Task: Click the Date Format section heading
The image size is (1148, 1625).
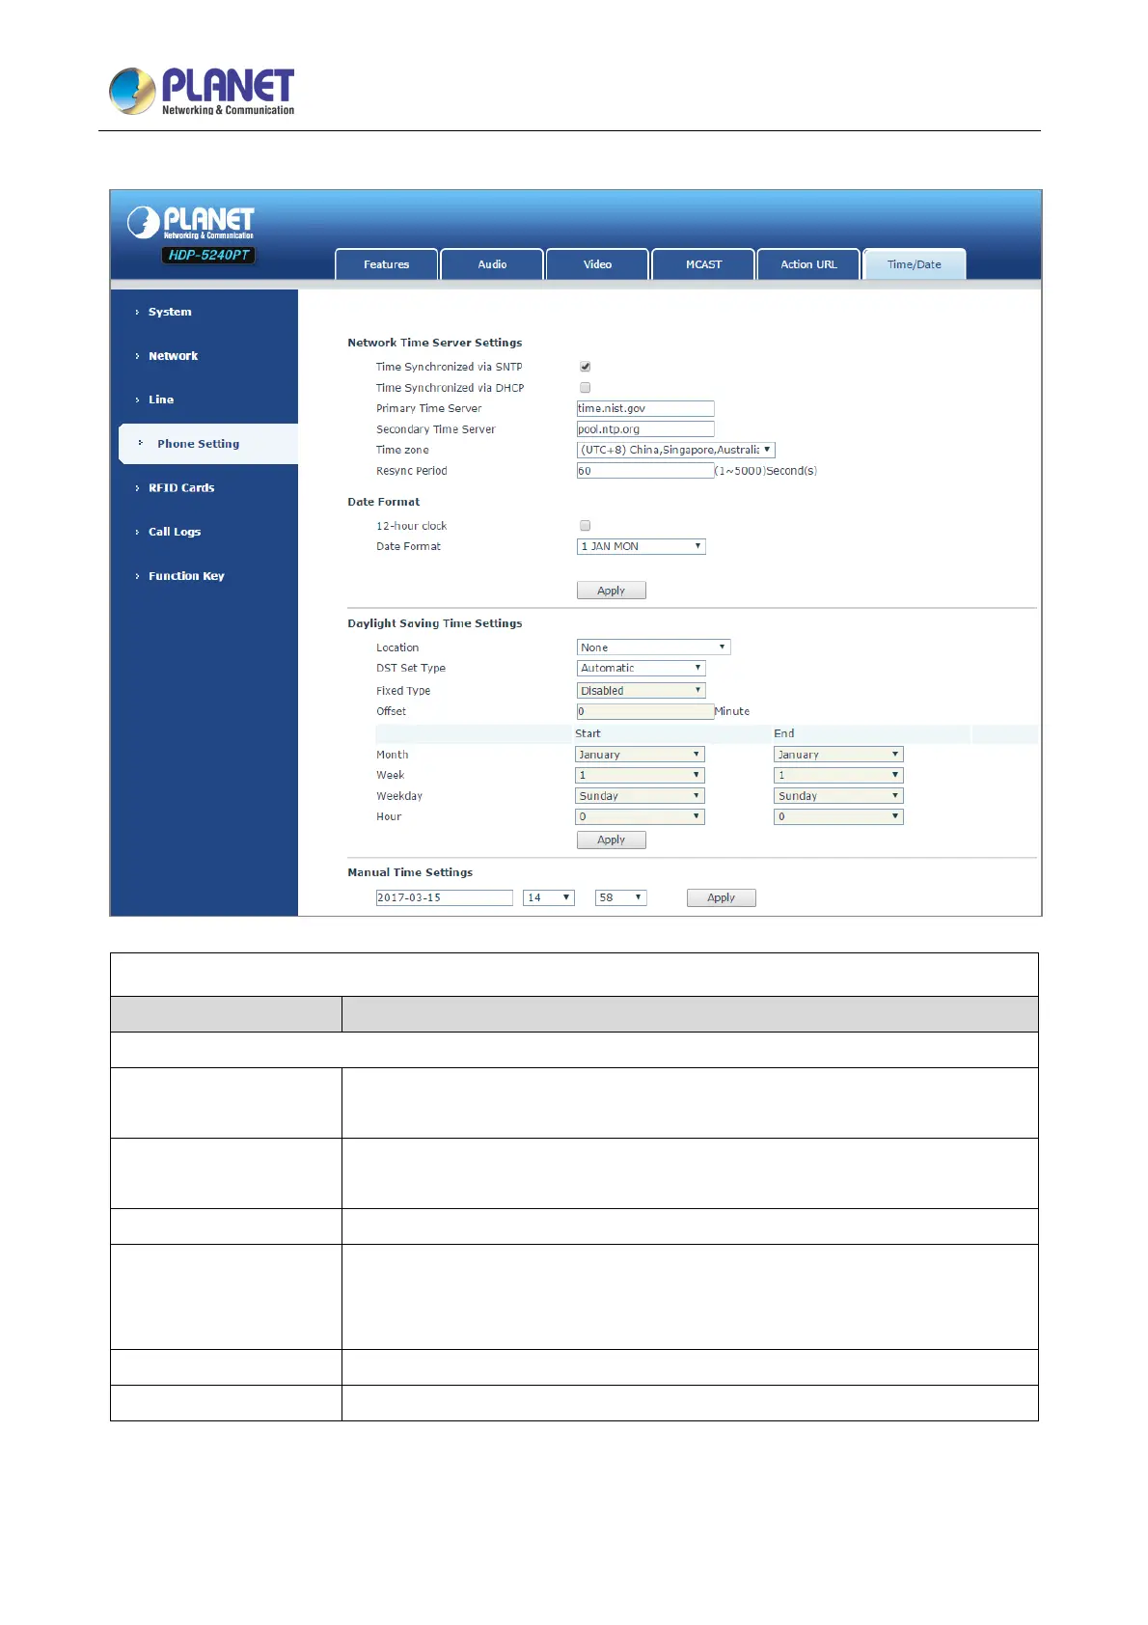Action: click(x=384, y=502)
